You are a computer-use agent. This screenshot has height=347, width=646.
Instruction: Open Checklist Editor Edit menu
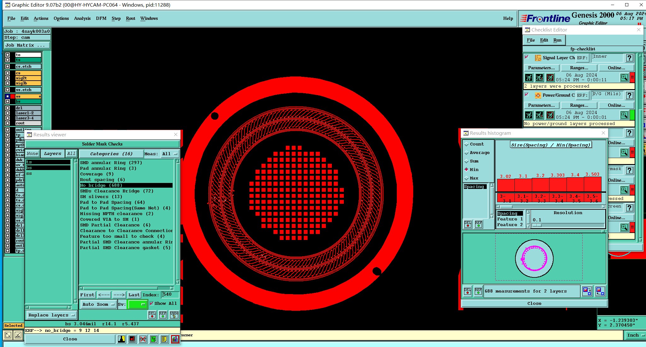click(544, 40)
